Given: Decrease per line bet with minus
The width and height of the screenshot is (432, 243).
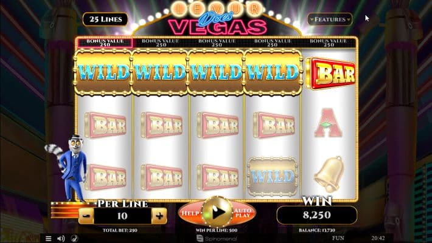Looking at the screenshot, I should coord(86,216).
